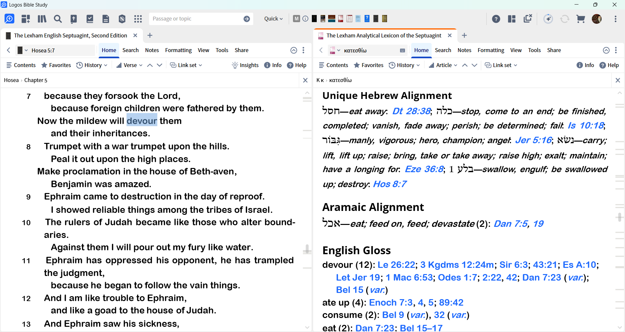Open the Tools tab in Lexicon panel
The height and width of the screenshot is (332, 625).
[x=534, y=50]
